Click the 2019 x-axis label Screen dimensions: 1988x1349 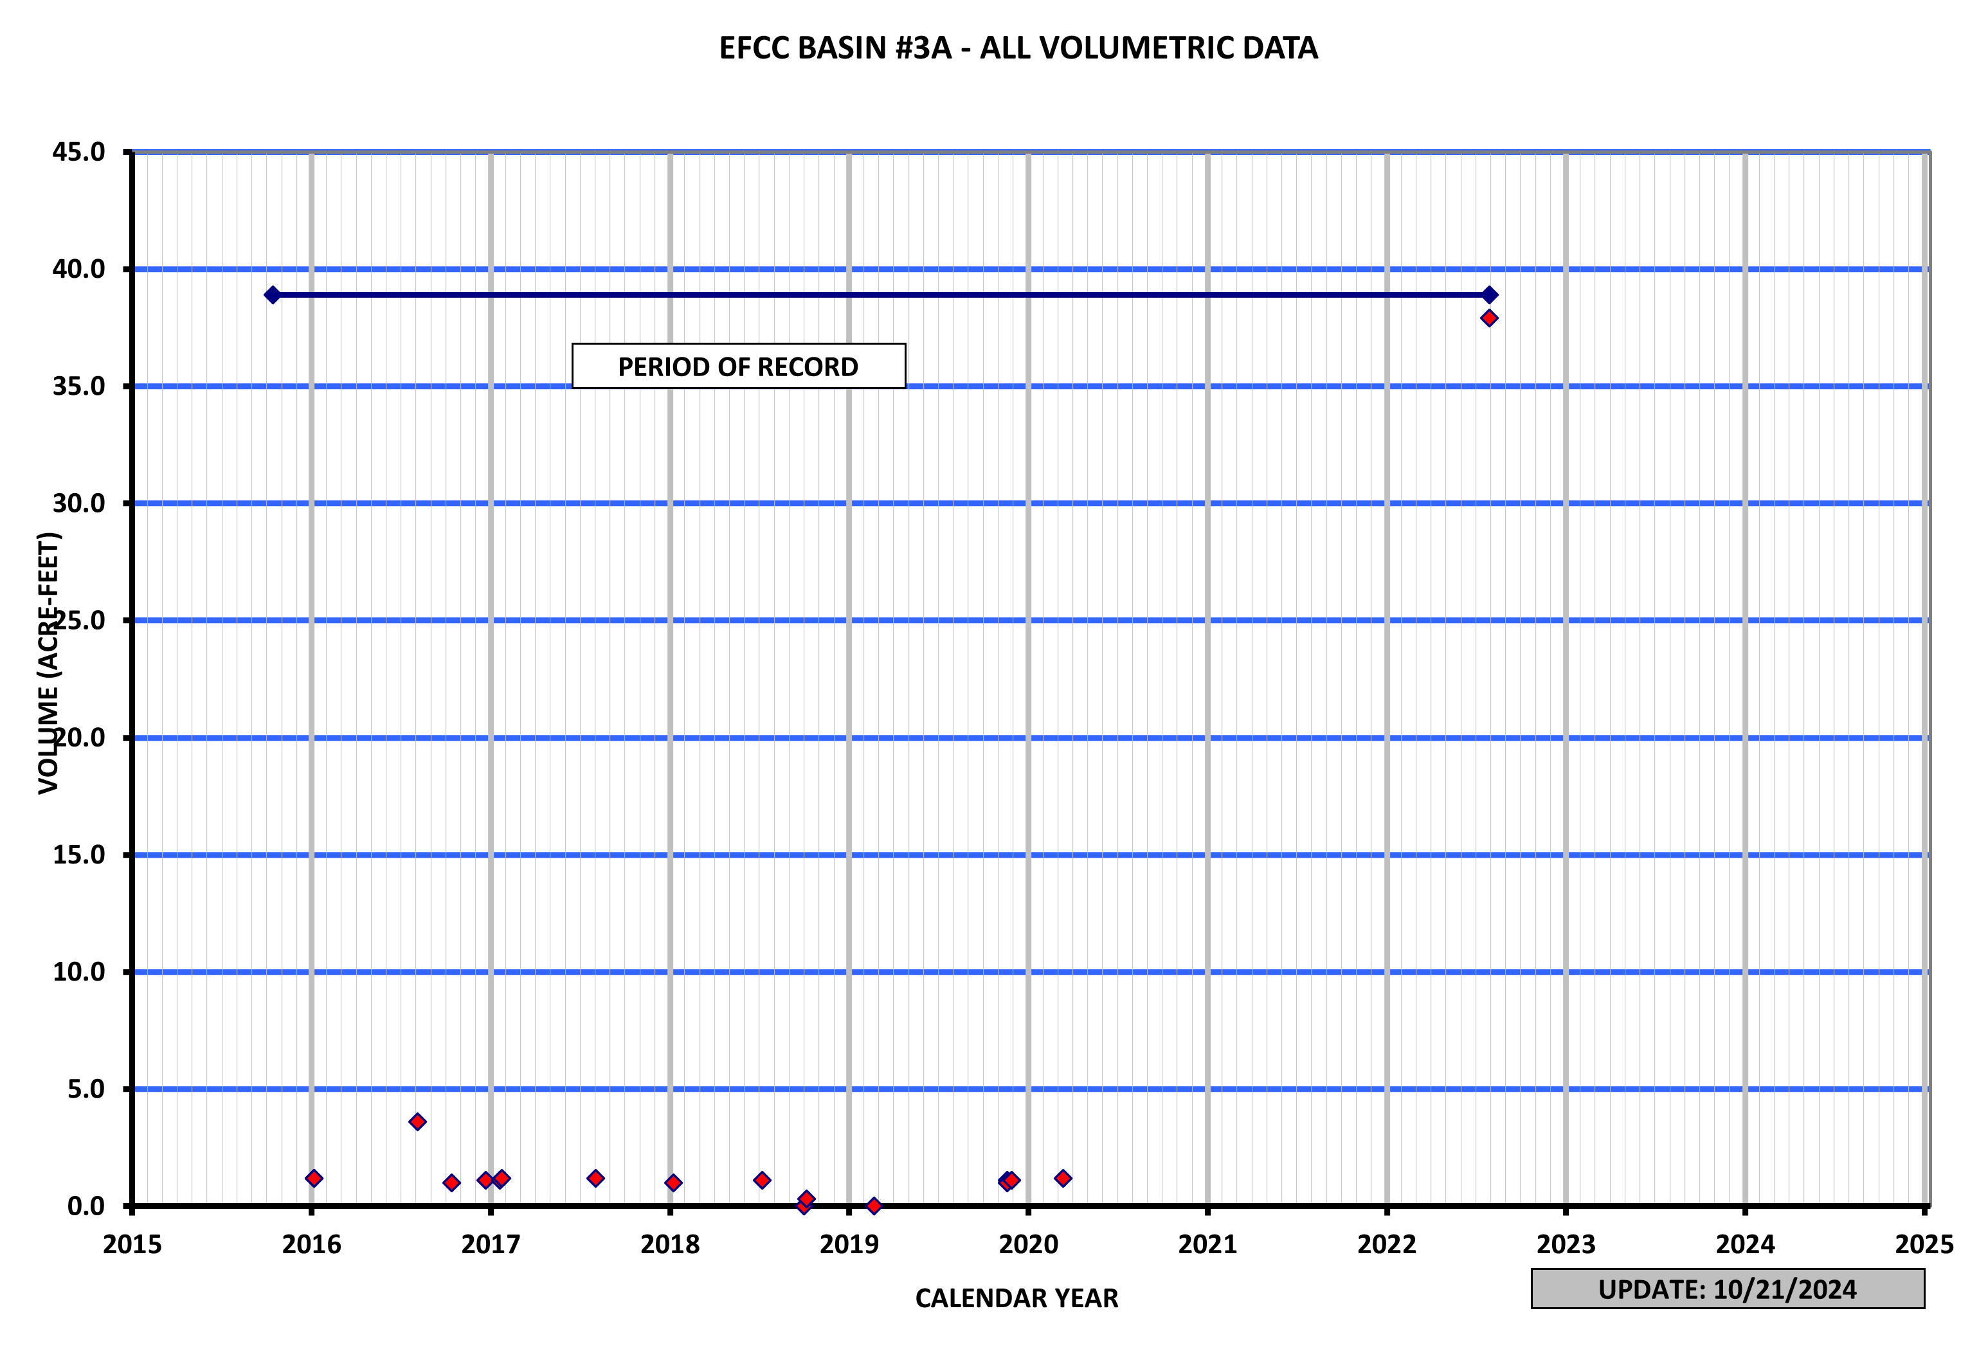click(849, 1244)
